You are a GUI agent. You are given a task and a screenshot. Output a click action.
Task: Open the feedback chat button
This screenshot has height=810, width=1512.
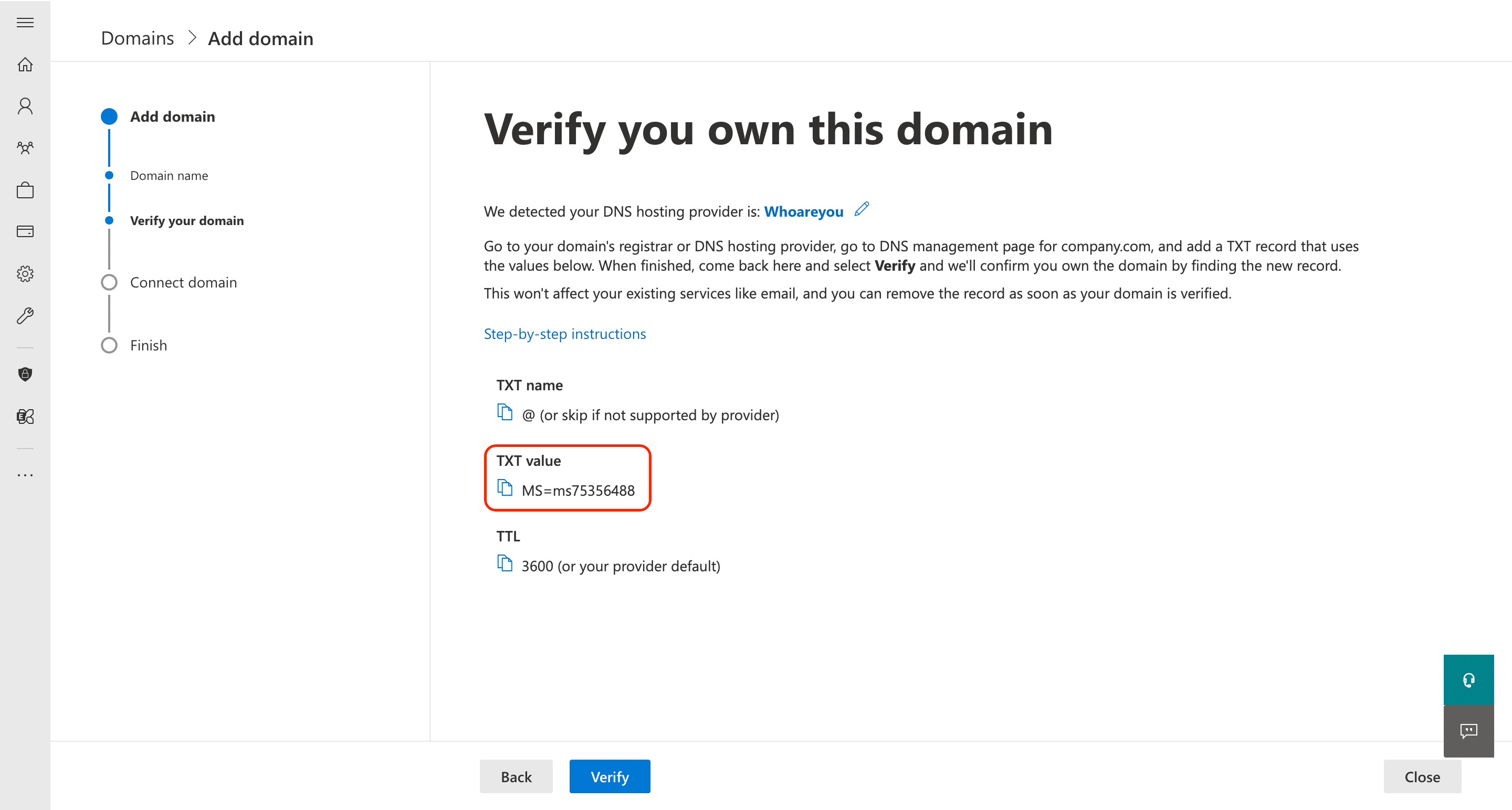1468,731
